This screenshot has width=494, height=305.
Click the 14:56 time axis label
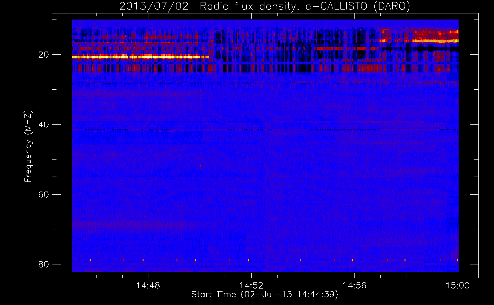tap(354, 286)
